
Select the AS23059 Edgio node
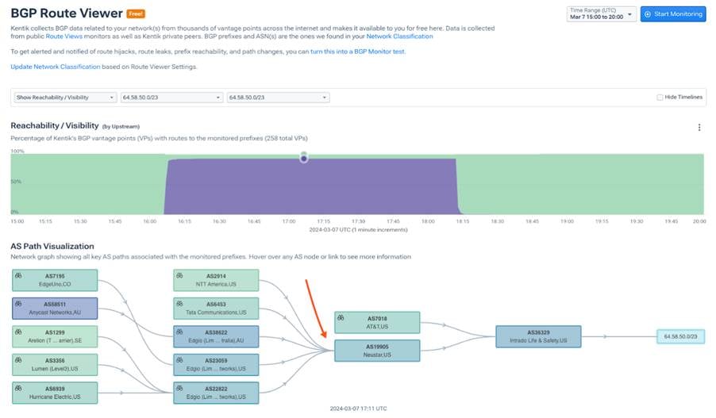point(216,365)
